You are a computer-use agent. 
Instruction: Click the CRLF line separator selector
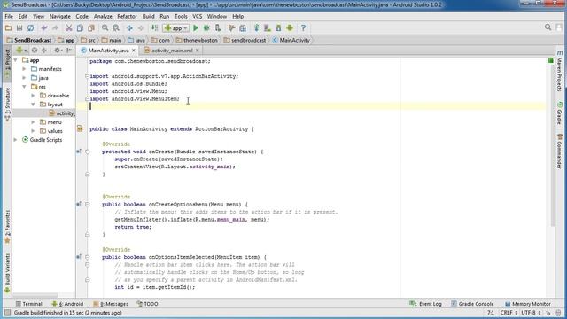[509, 313]
